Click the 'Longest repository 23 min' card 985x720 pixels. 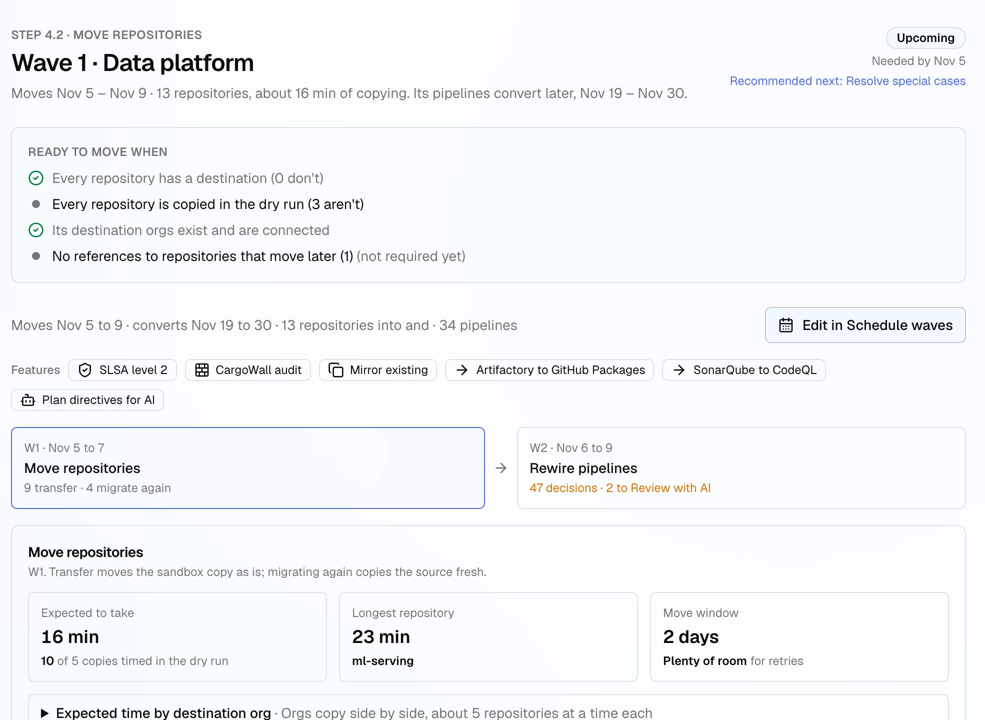(x=488, y=637)
